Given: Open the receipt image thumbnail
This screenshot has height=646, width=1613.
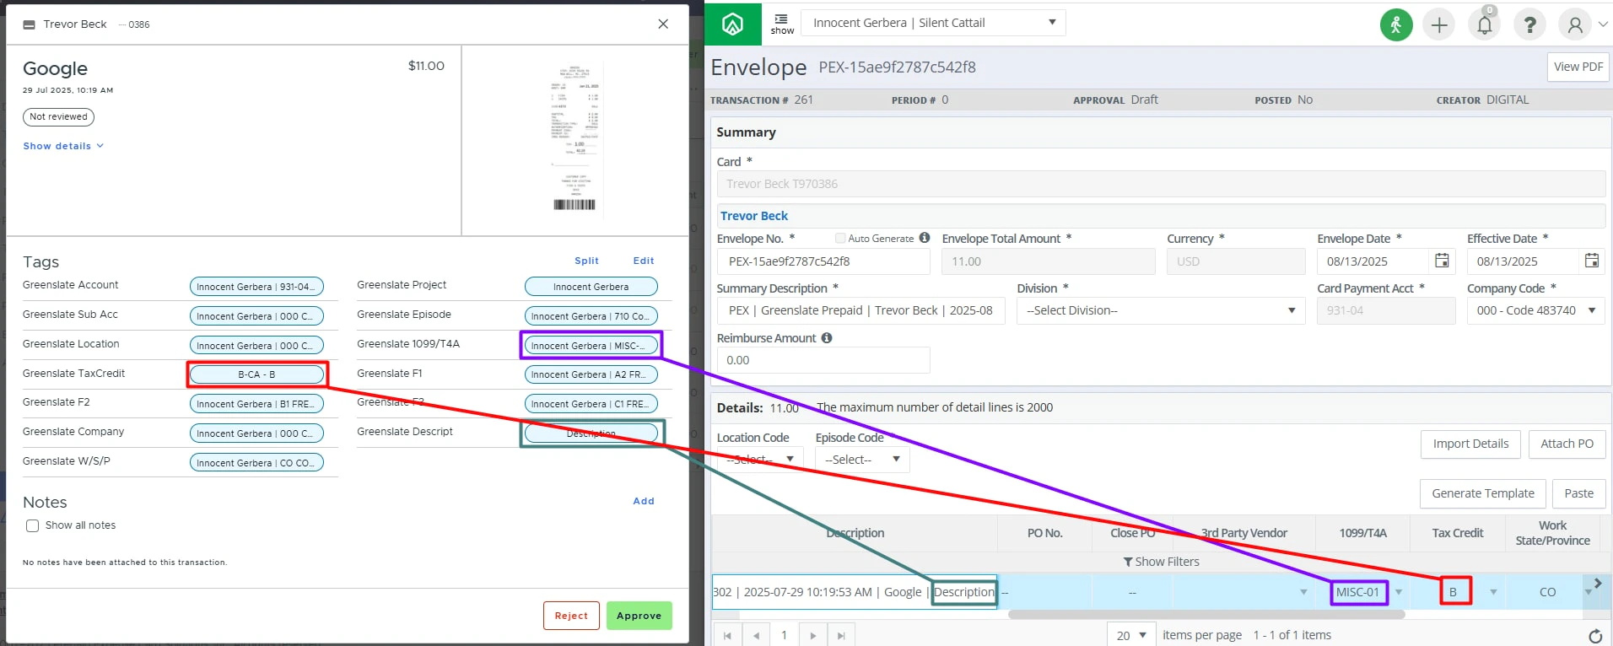Looking at the screenshot, I should pos(575,140).
